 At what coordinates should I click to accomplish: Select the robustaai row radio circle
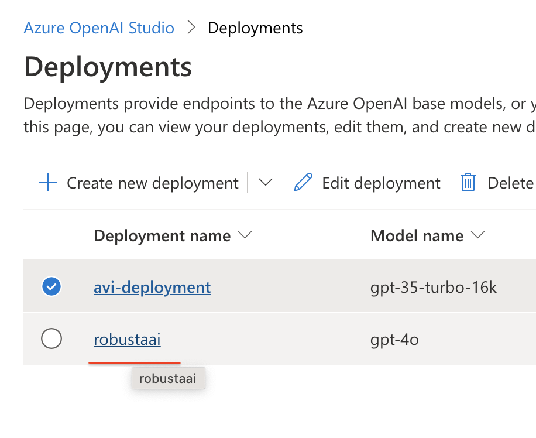click(x=52, y=338)
